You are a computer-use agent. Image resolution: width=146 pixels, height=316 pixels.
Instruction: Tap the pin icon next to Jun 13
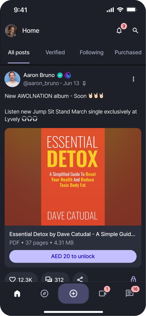click(84, 83)
